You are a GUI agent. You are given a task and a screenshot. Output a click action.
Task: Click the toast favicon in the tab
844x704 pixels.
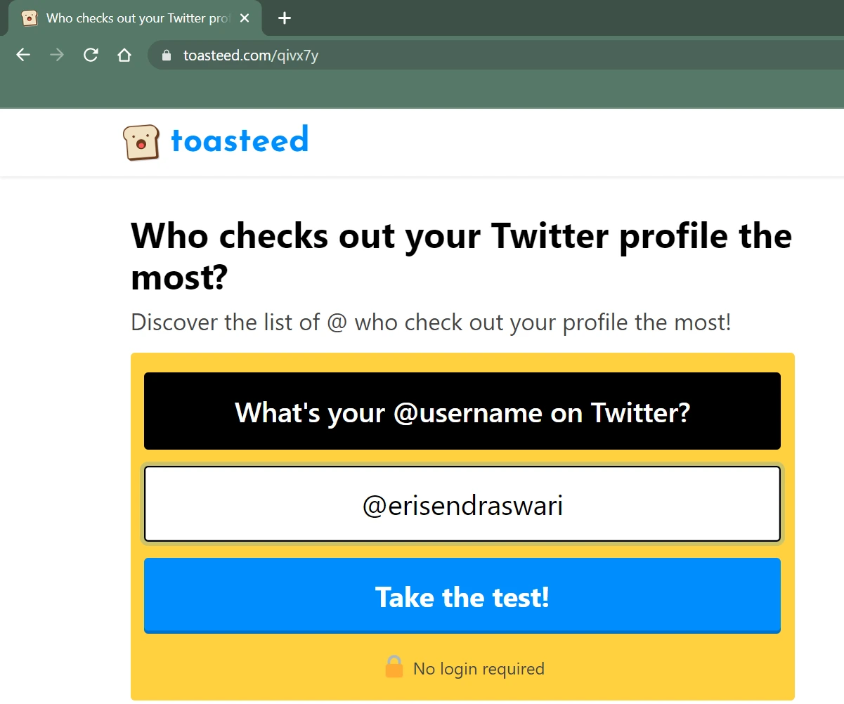pos(30,18)
